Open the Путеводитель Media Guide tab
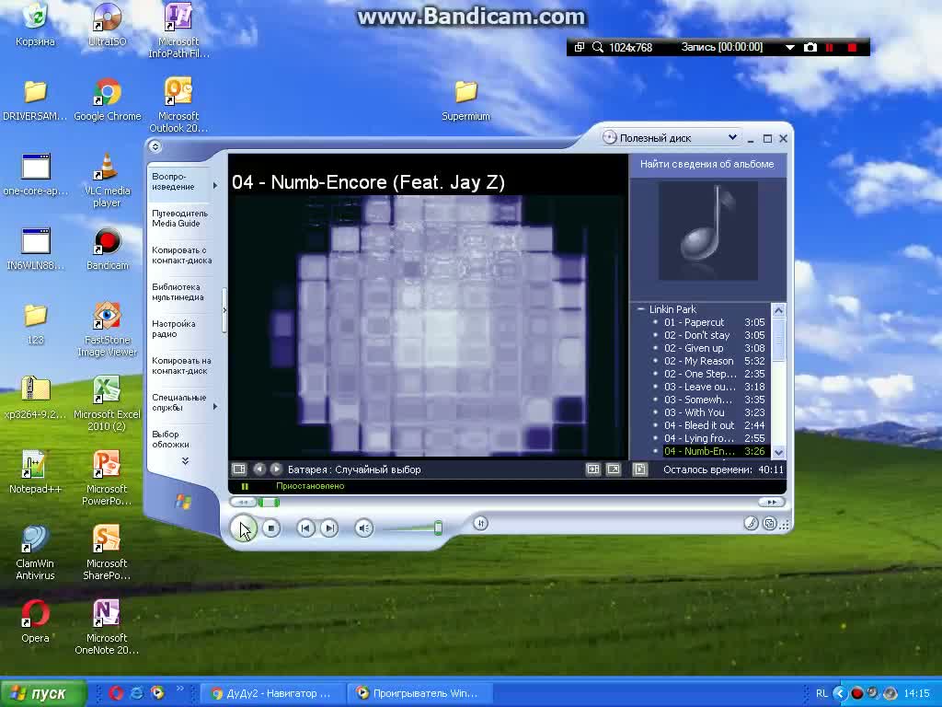Viewport: 942px width, 707px height. tap(180, 218)
